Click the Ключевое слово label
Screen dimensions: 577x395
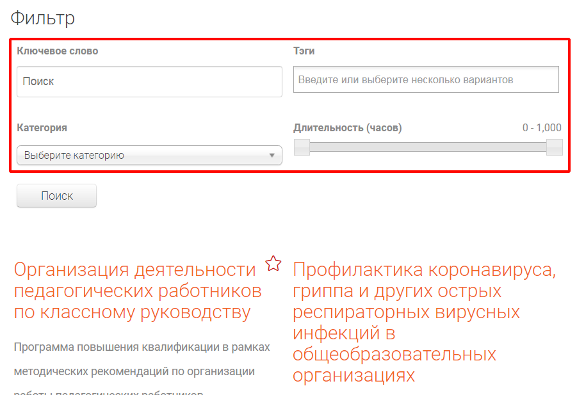(x=58, y=51)
